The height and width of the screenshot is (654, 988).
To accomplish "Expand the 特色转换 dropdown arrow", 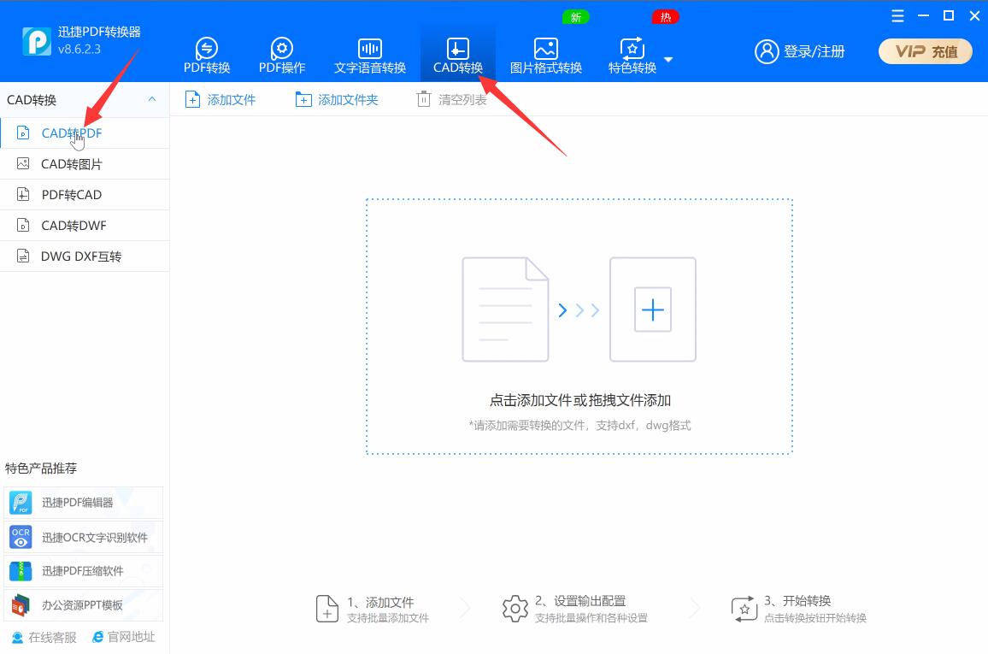I will tap(668, 60).
